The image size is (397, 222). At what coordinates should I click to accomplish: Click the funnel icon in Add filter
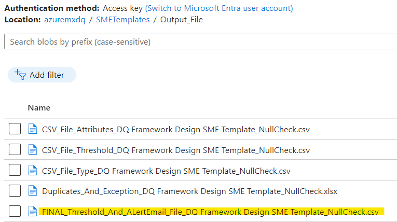coord(20,75)
